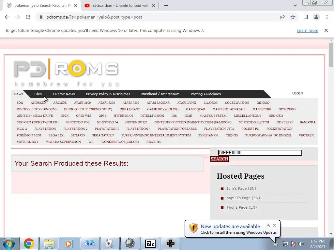Open the XBOX 360 category

154,142
